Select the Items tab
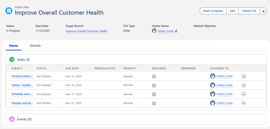Image resolution: width=270 pixels, height=129 pixels. tap(13, 46)
